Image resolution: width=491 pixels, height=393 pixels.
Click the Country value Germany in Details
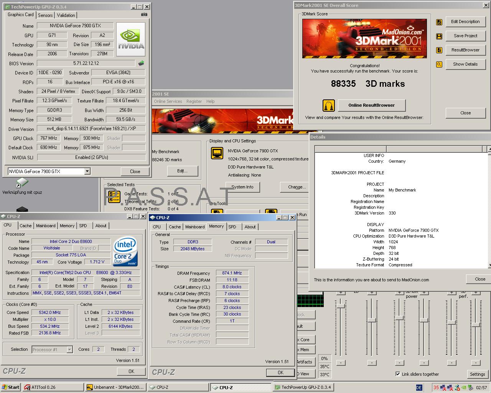(397, 161)
